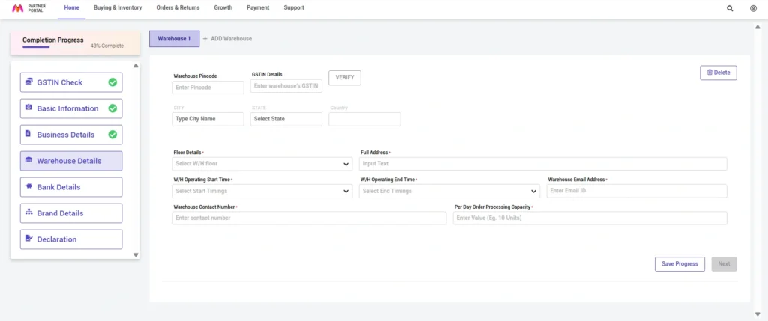Open the search icon in header
This screenshot has width=768, height=321.
730,8
